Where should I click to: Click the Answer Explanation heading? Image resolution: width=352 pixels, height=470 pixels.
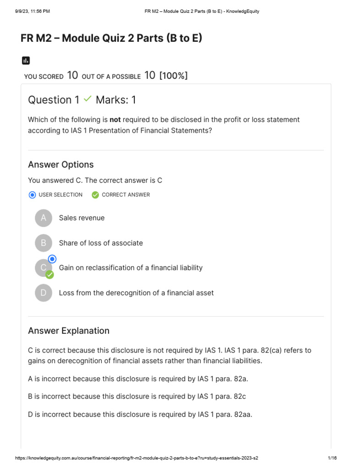(x=69, y=330)
